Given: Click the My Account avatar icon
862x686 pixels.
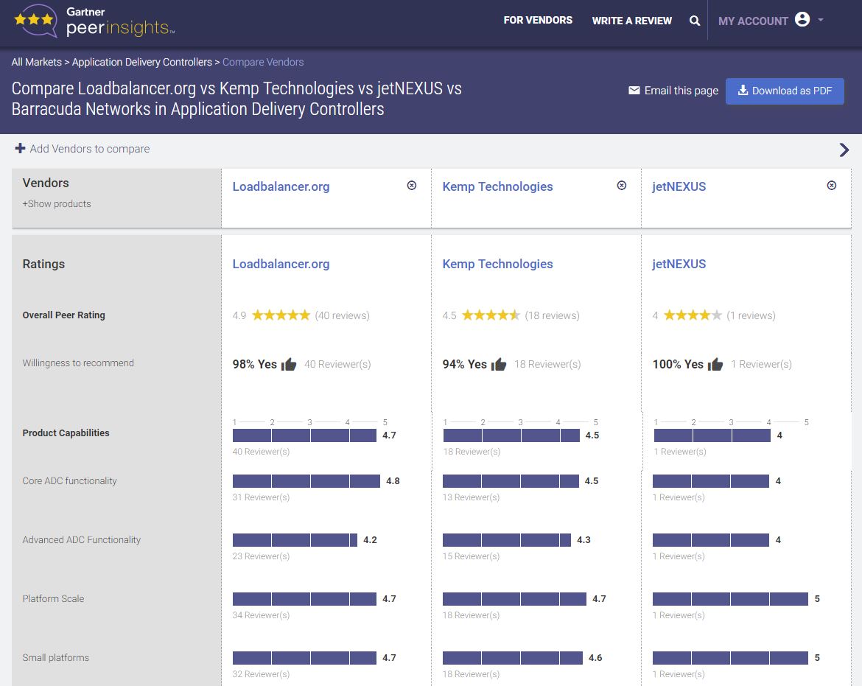Looking at the screenshot, I should click(802, 20).
